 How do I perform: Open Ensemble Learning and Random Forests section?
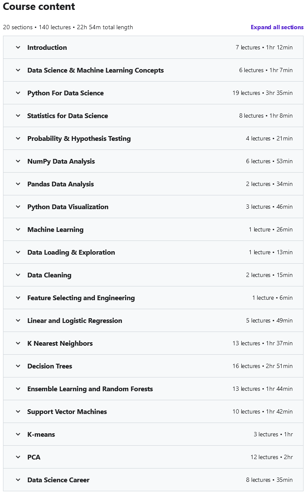[90, 389]
